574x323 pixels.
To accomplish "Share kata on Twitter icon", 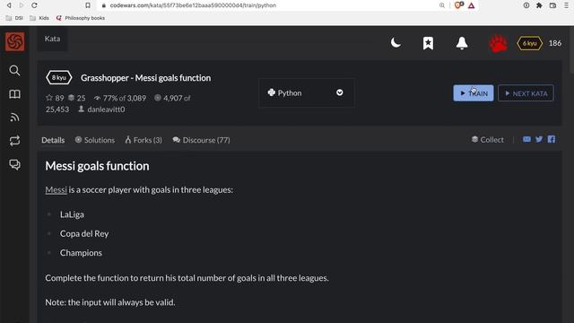I will coord(539,139).
